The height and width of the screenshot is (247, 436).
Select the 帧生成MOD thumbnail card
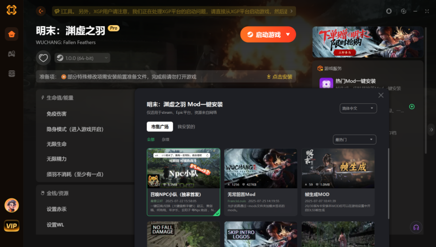click(337, 168)
